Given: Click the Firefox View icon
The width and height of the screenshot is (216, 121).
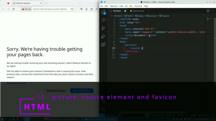Looking at the screenshot, I should point(8,3).
